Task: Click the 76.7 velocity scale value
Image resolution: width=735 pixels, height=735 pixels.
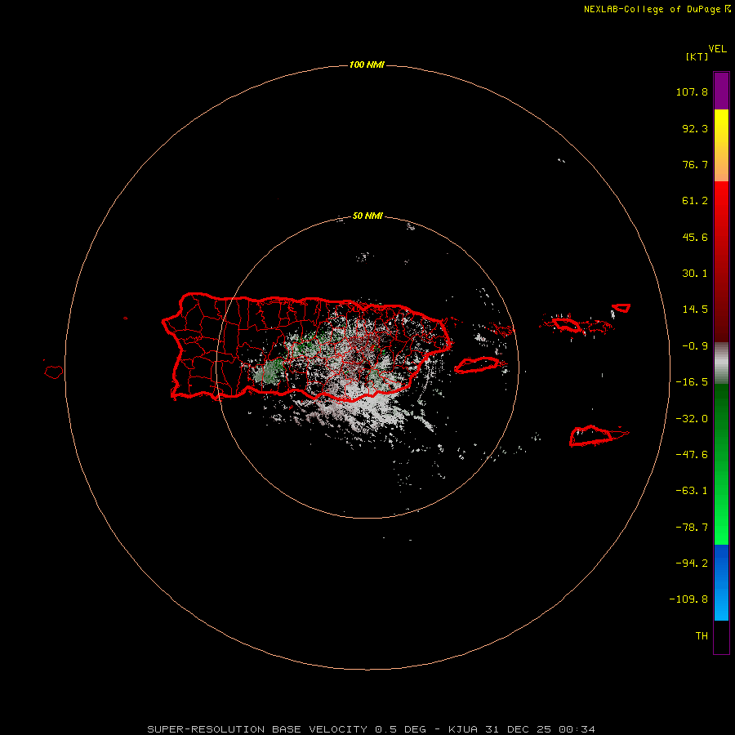Action: 695,164
